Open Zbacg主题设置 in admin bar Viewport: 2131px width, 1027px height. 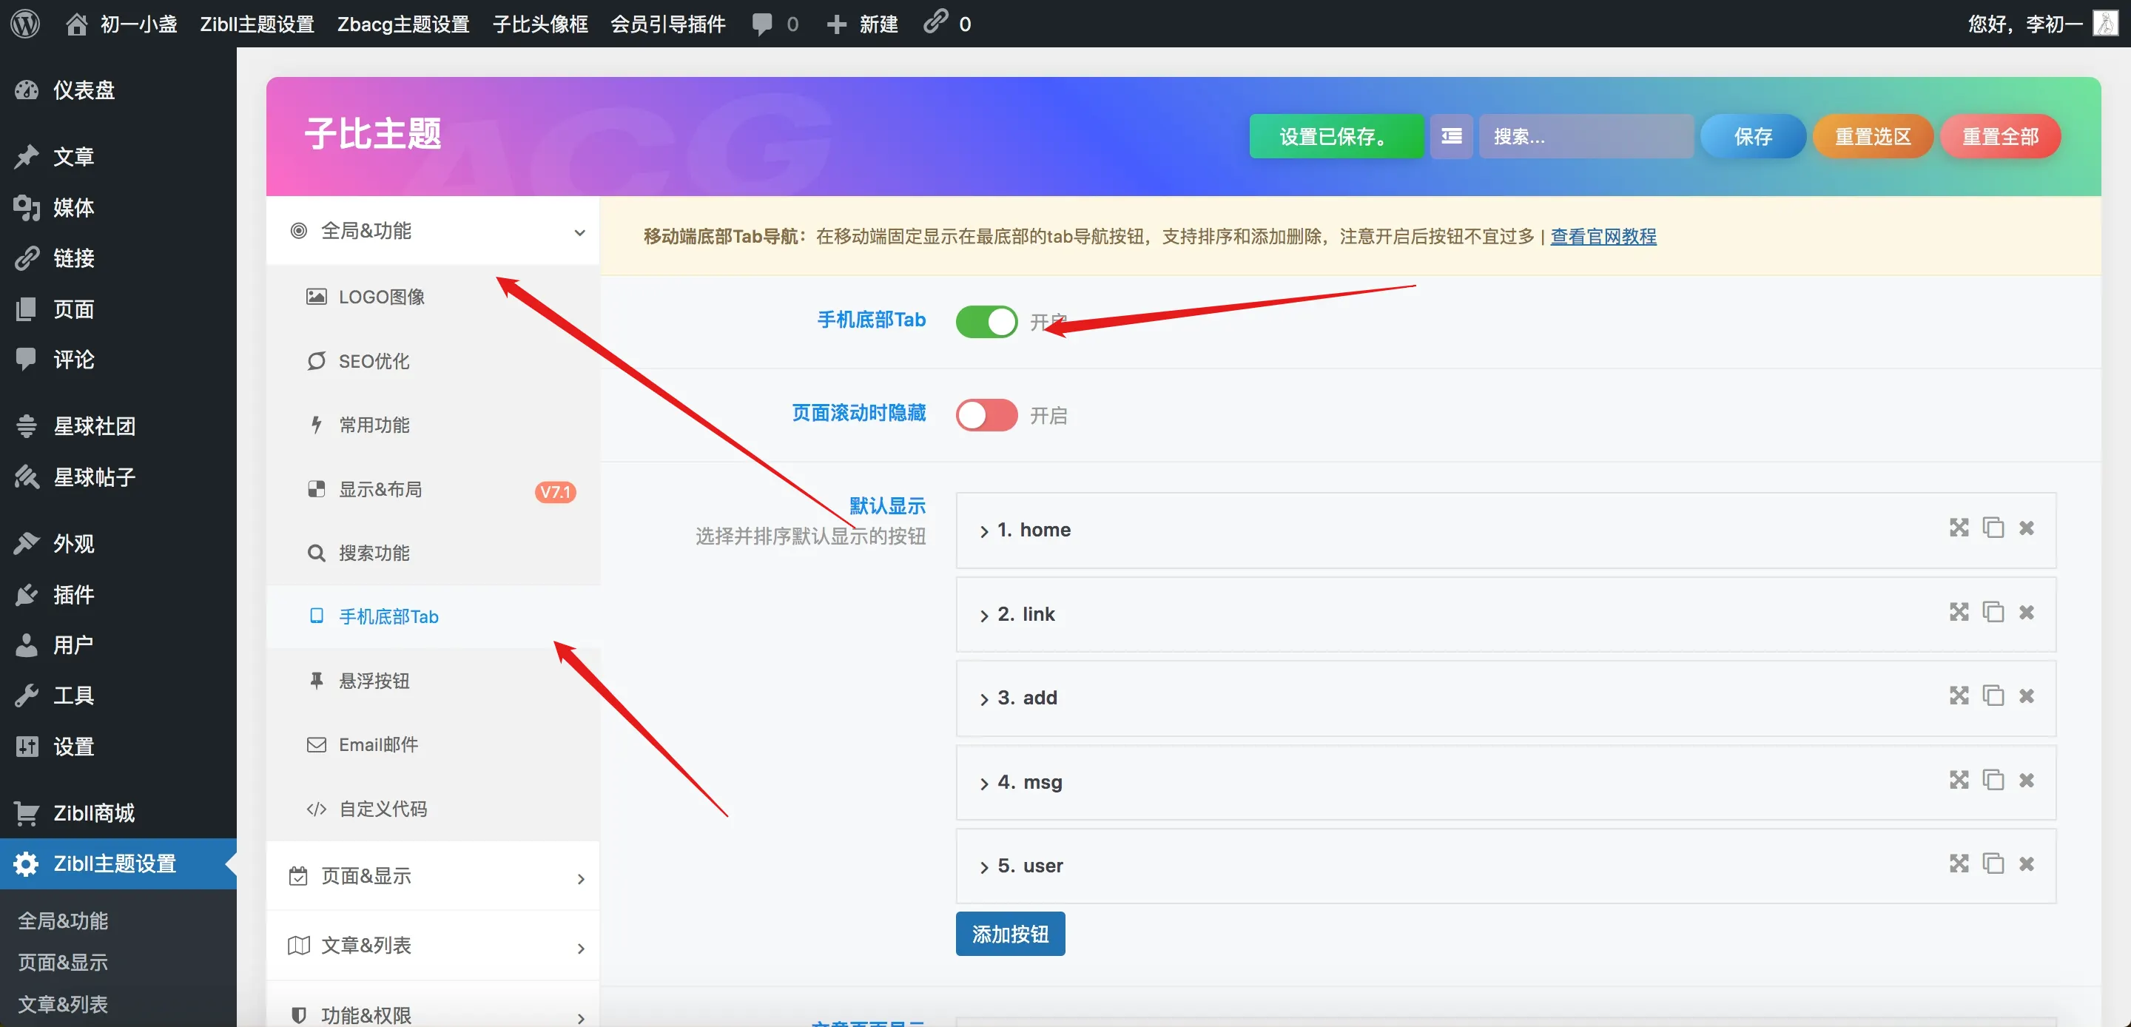(403, 24)
